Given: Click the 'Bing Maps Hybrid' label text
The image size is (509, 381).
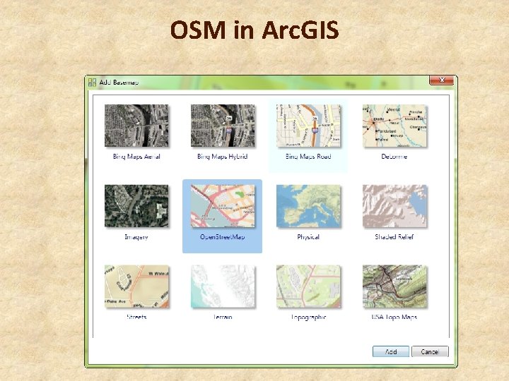Looking at the screenshot, I should click(x=223, y=157).
